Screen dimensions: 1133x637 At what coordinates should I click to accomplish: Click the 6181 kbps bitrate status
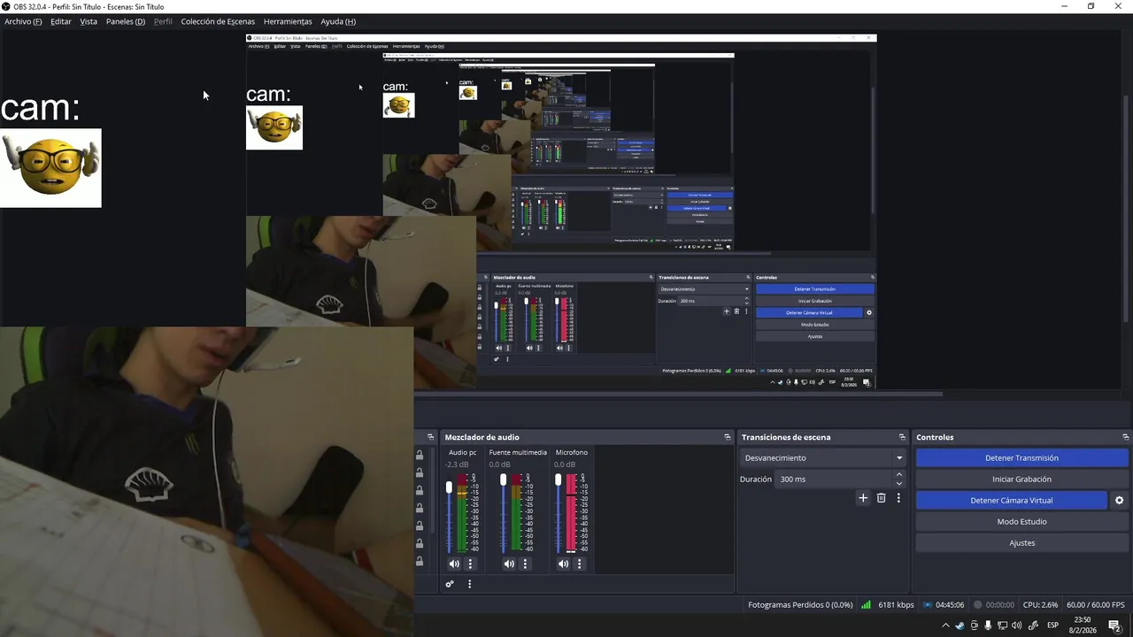(896, 605)
